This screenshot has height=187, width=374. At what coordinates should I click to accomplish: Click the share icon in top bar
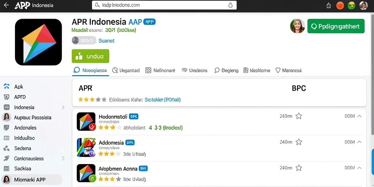point(329,5)
